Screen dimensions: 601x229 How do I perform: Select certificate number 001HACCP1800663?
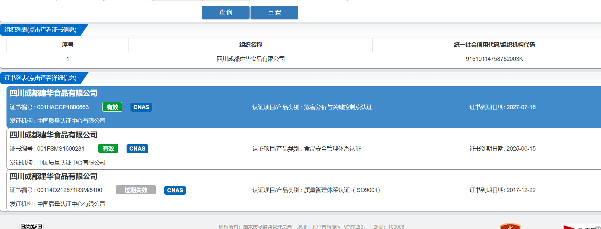[x=63, y=107]
